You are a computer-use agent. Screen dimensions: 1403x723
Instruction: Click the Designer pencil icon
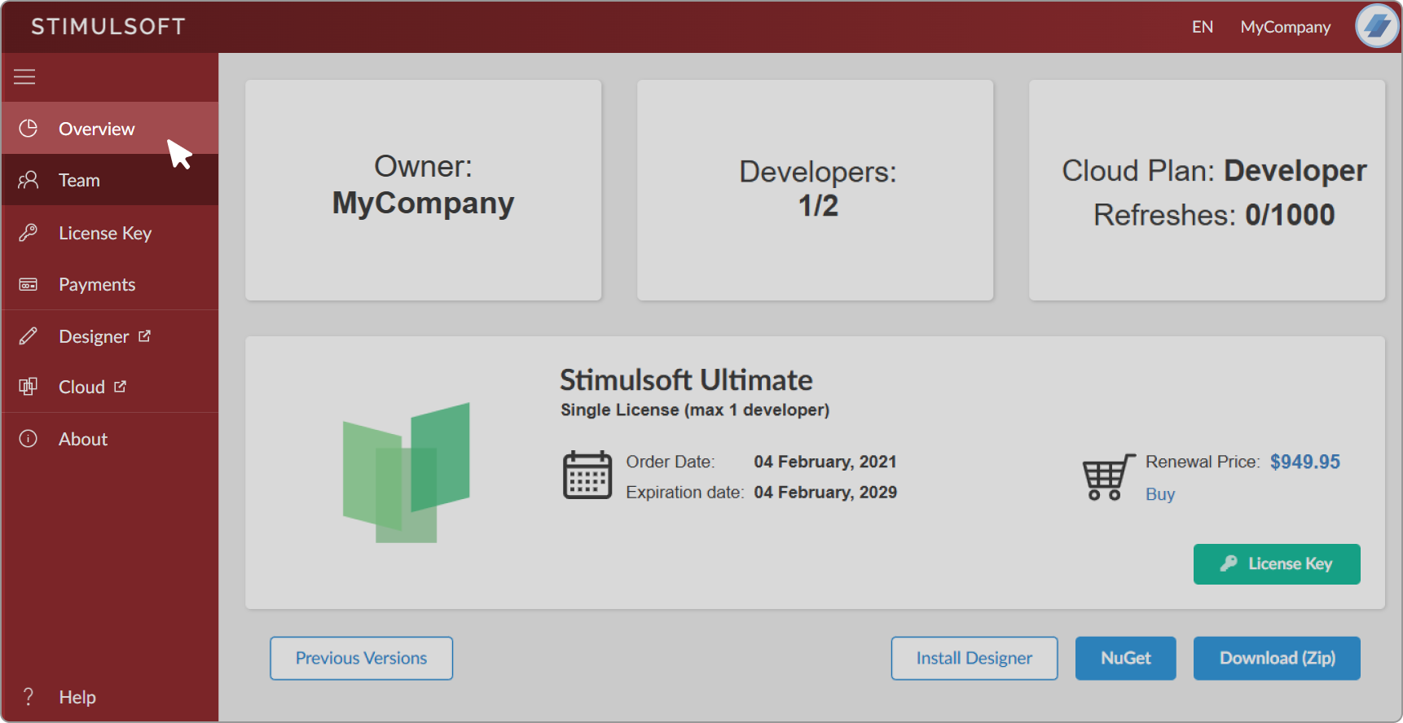(x=29, y=336)
